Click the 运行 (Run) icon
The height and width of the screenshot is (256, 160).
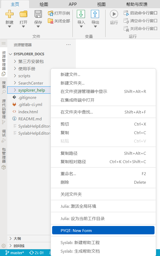click(x=114, y=14)
